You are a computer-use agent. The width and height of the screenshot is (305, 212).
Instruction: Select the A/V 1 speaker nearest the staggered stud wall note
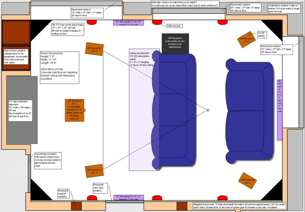click(247, 180)
